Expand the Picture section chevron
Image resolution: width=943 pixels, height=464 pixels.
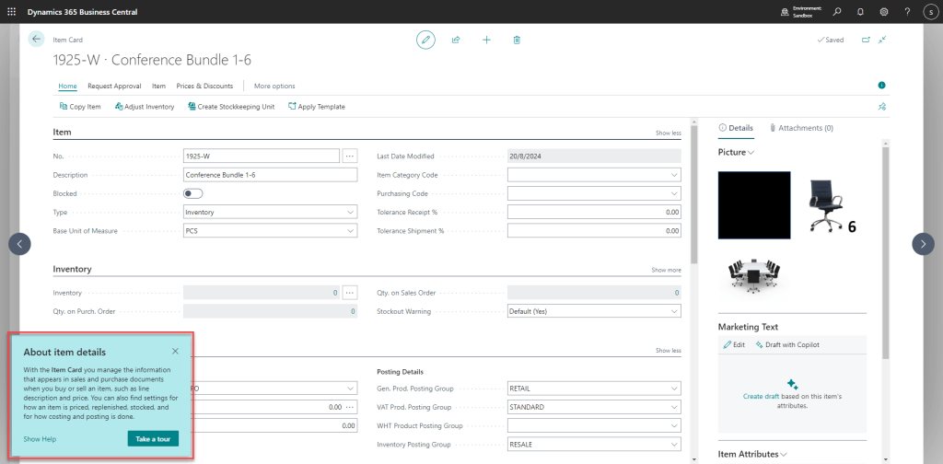751,152
